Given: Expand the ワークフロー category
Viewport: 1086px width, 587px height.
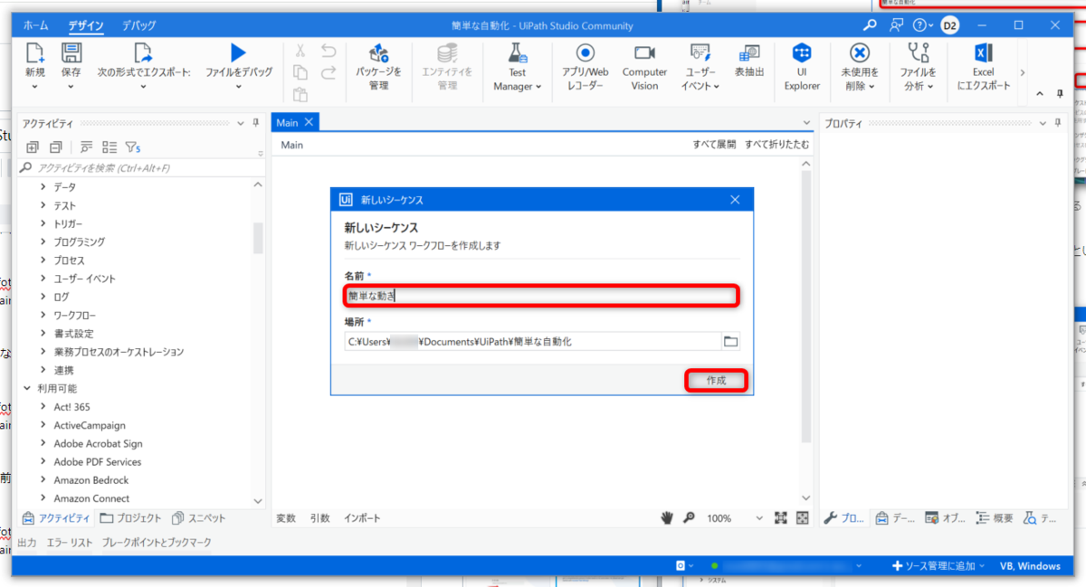Looking at the screenshot, I should (43, 315).
